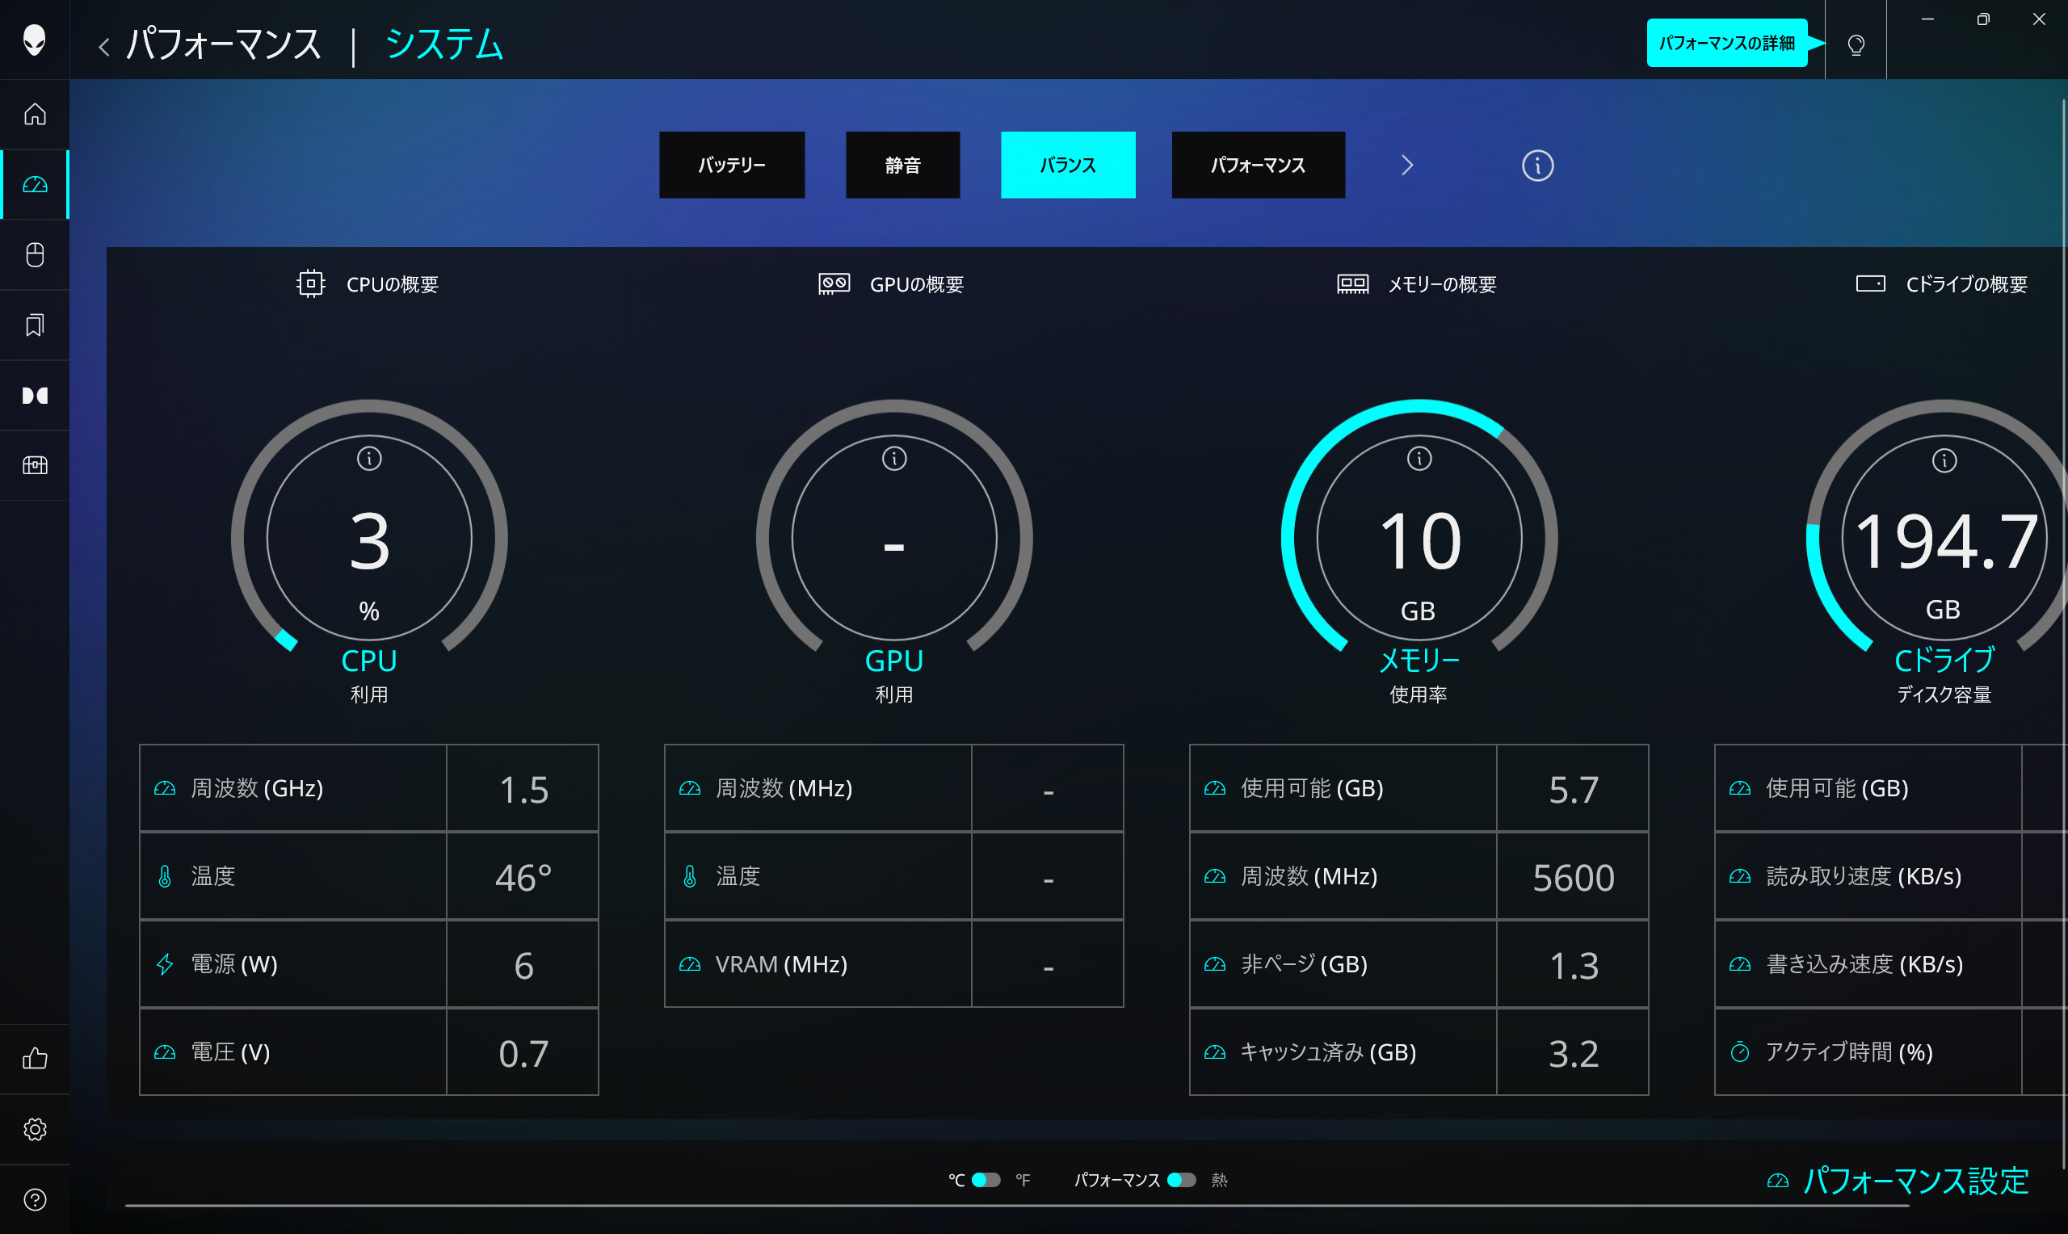
Task: Expand more power modes with right chevron
Action: (x=1406, y=166)
